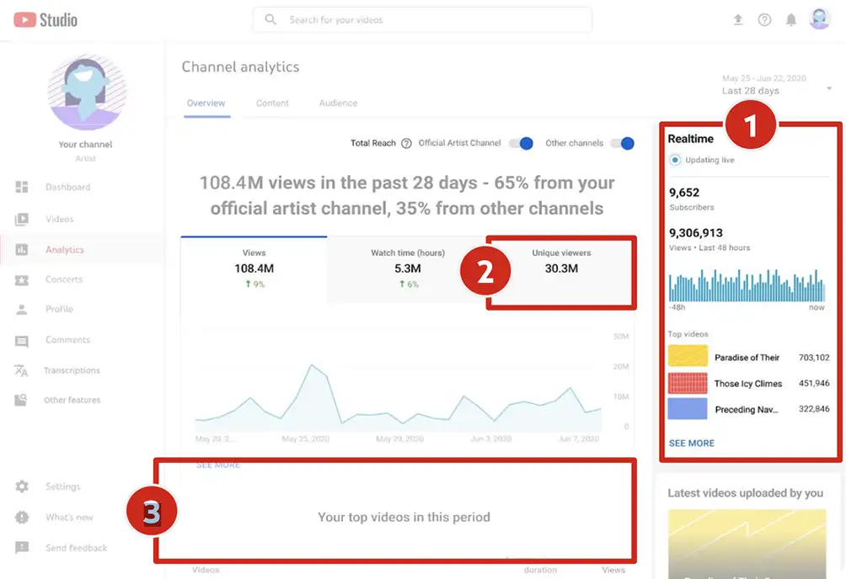Click the Settings gear icon
The image size is (846, 579).
[x=22, y=486]
